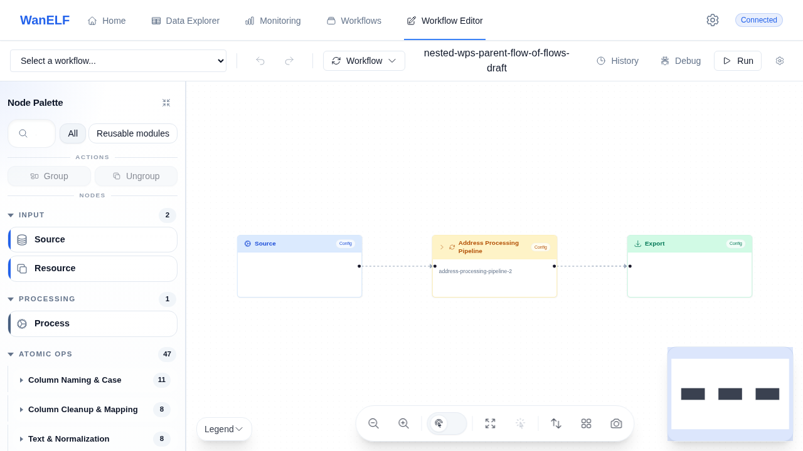Select the Resource node in the palette

93,268
